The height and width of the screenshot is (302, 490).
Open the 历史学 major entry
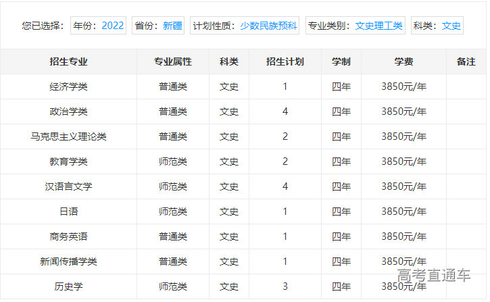click(x=68, y=286)
